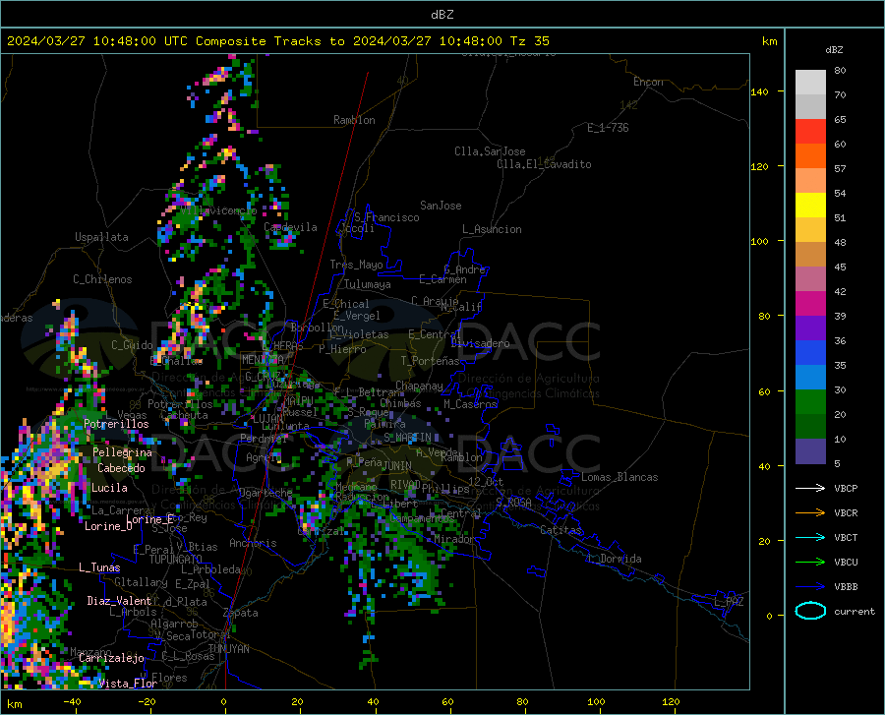Click the 100 km vertical axis tick label
The width and height of the screenshot is (885, 715).
click(760, 241)
